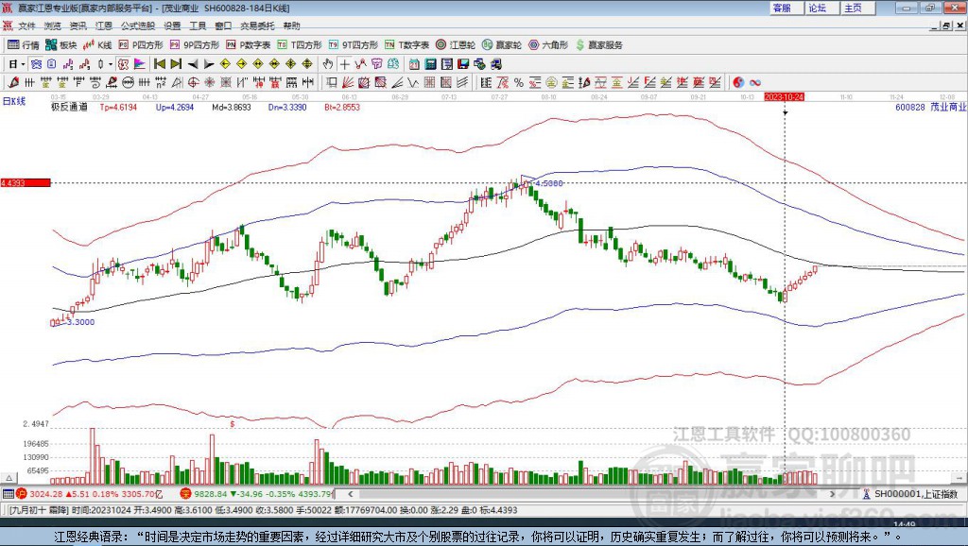Open the 公式选股 menu
Image resolution: width=968 pixels, height=546 pixels.
(x=137, y=26)
